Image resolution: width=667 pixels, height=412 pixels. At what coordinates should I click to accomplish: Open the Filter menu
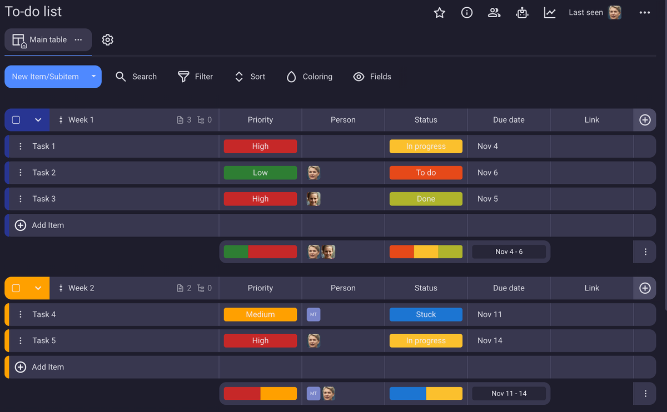coord(195,77)
